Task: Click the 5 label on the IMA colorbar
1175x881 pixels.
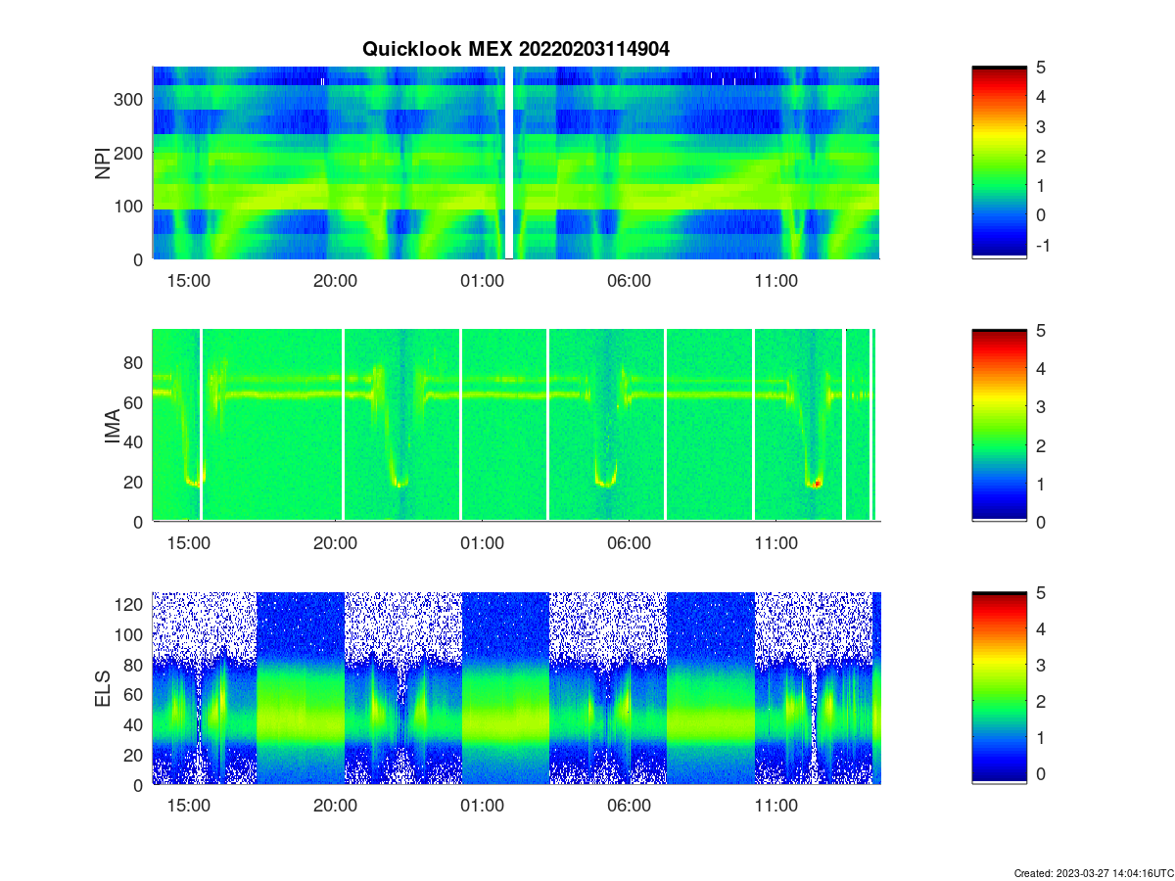Action: click(x=1041, y=330)
